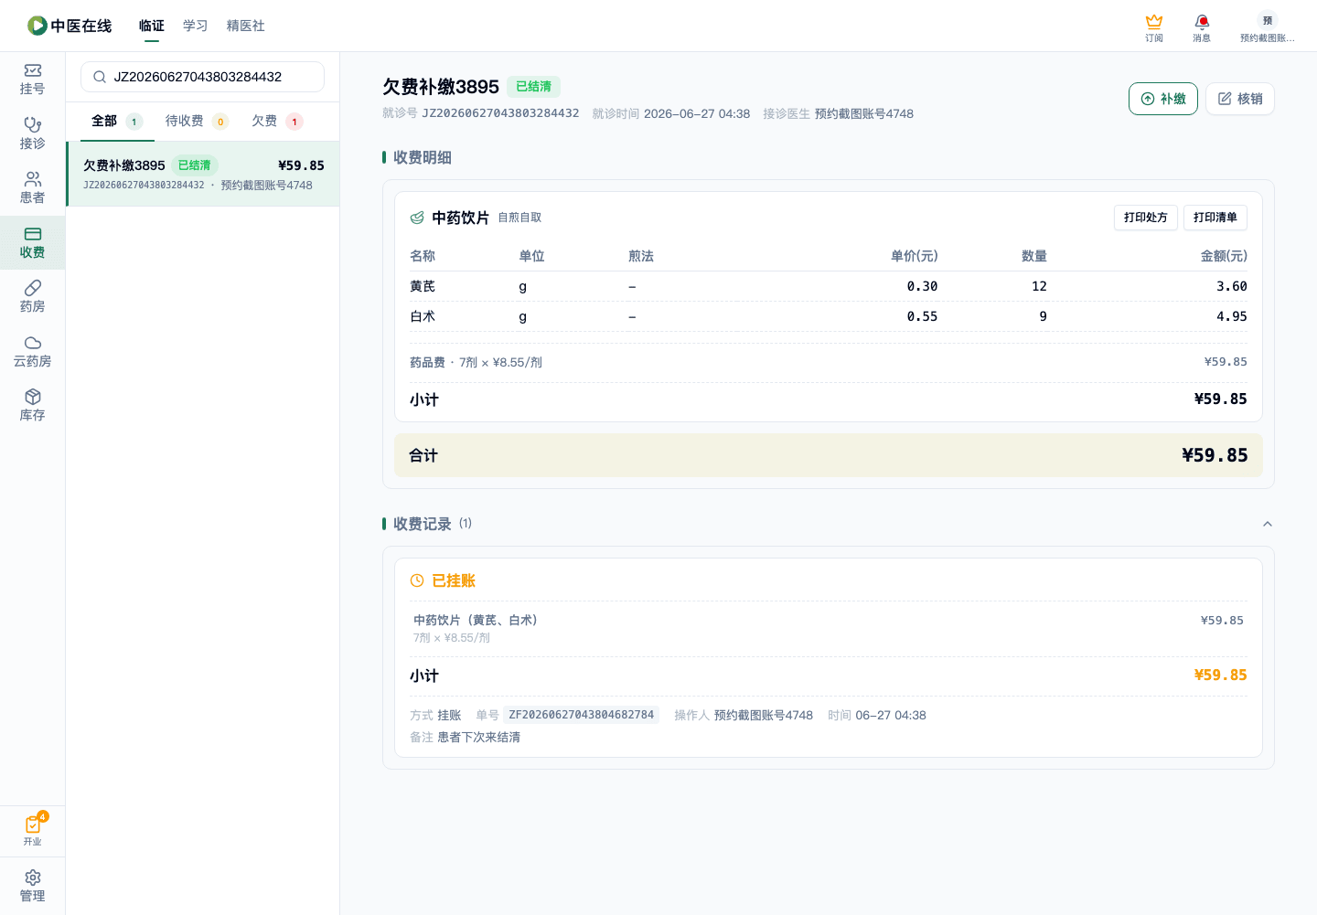The width and height of the screenshot is (1317, 915).
Task: Click the 中医在线 logo icon
Action: [x=37, y=26]
